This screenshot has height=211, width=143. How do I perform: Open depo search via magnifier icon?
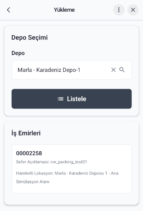tap(122, 70)
